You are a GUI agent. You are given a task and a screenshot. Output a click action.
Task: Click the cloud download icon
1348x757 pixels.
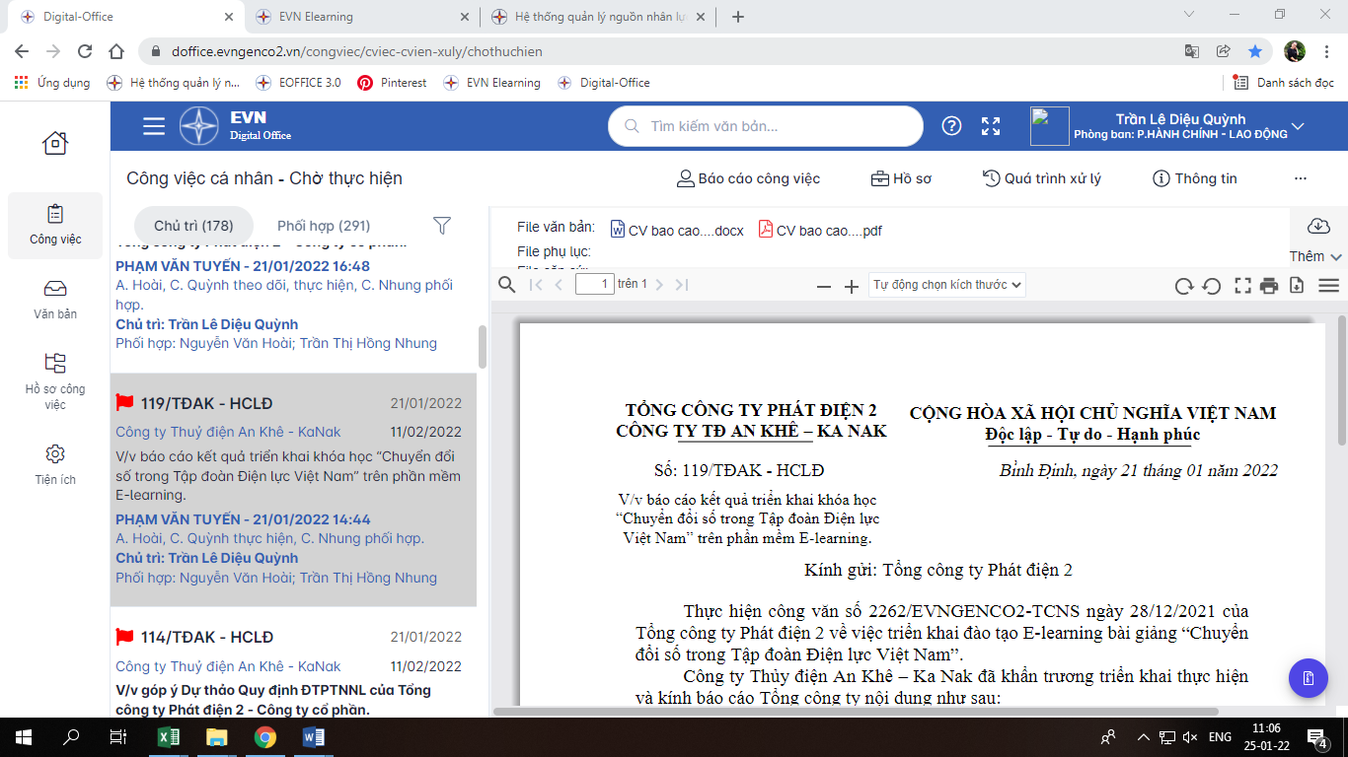click(1317, 225)
